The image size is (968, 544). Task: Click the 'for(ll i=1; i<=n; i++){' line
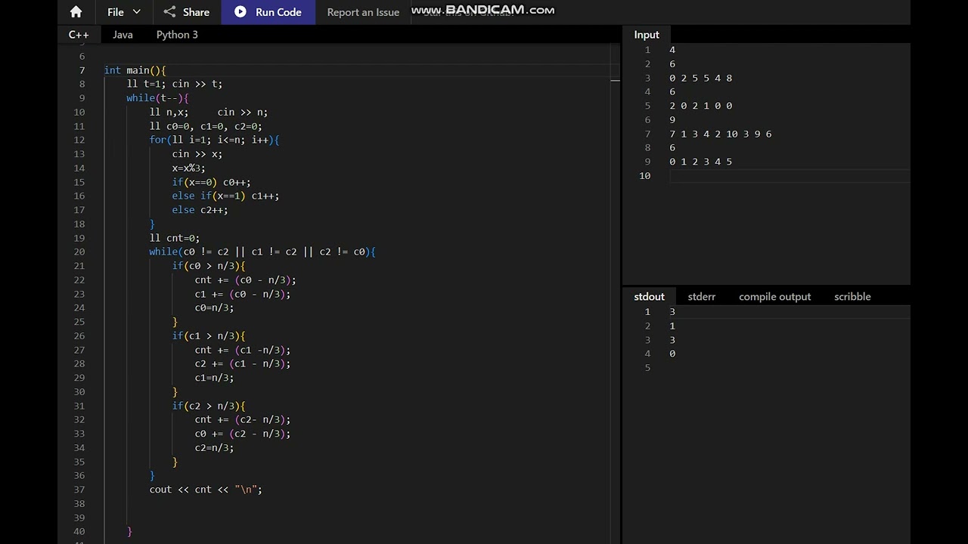point(214,140)
